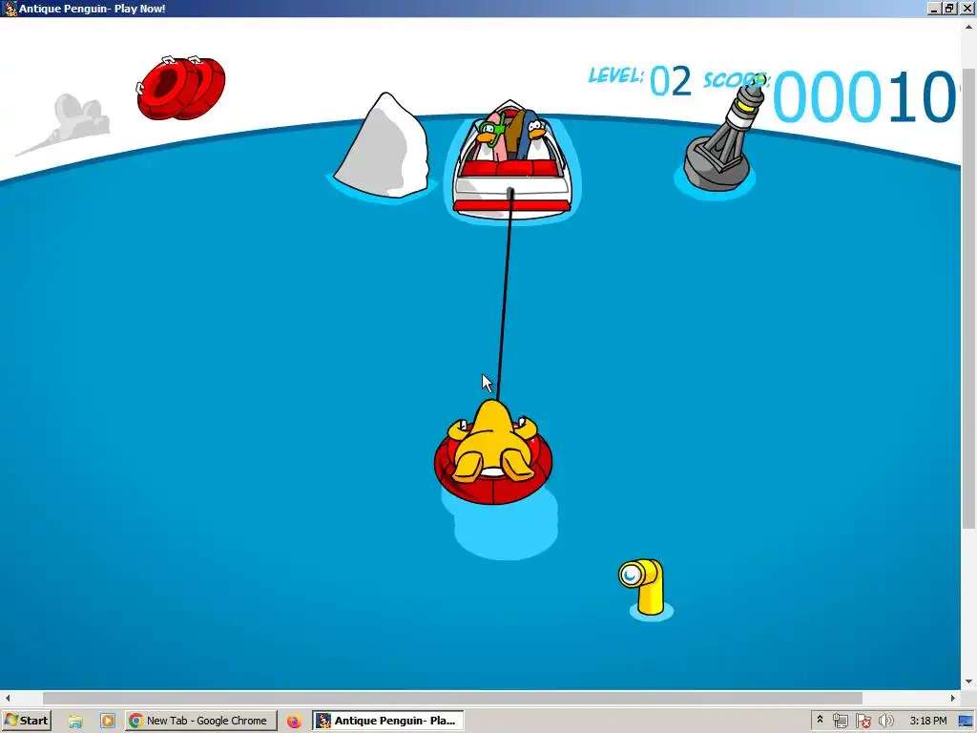Viewport: 977px width, 733px height.
Task: Click the scroll down arrow
Action: click(968, 681)
